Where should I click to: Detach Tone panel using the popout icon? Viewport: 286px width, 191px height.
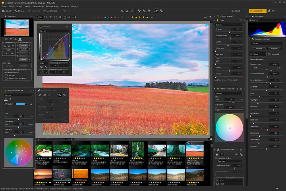tap(241, 20)
